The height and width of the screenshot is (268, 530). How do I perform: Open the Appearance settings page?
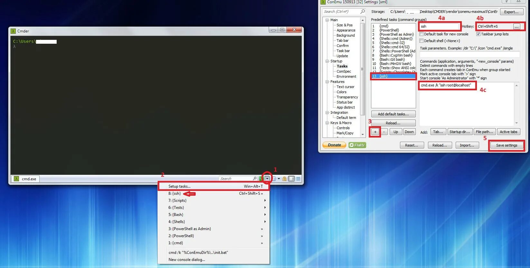[346, 30]
